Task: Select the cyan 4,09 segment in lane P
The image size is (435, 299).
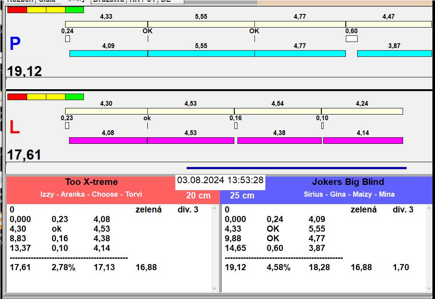Action: [108, 53]
